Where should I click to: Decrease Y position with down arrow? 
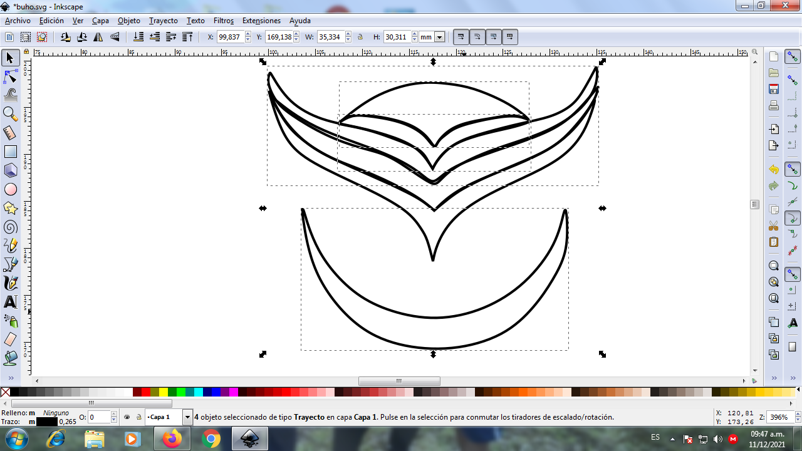pyautogui.click(x=297, y=40)
